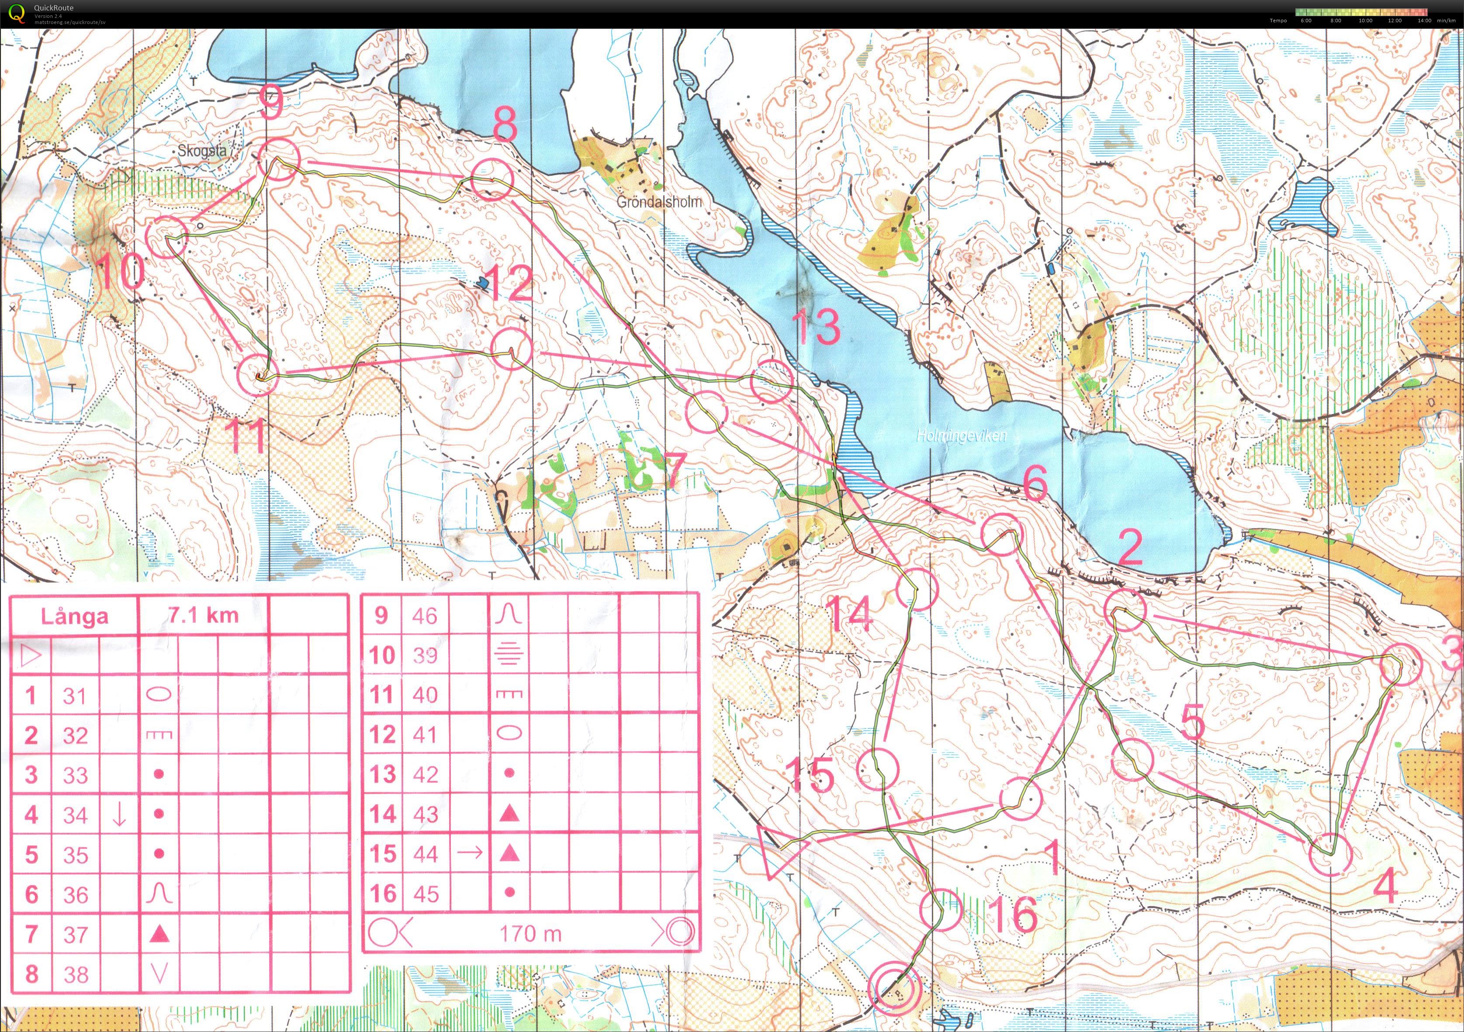Open the matstroeng.se/quickroute/sv link

click(70, 22)
